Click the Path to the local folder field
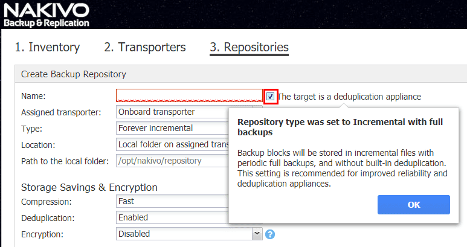The width and height of the screenshot is (467, 247). click(172, 161)
